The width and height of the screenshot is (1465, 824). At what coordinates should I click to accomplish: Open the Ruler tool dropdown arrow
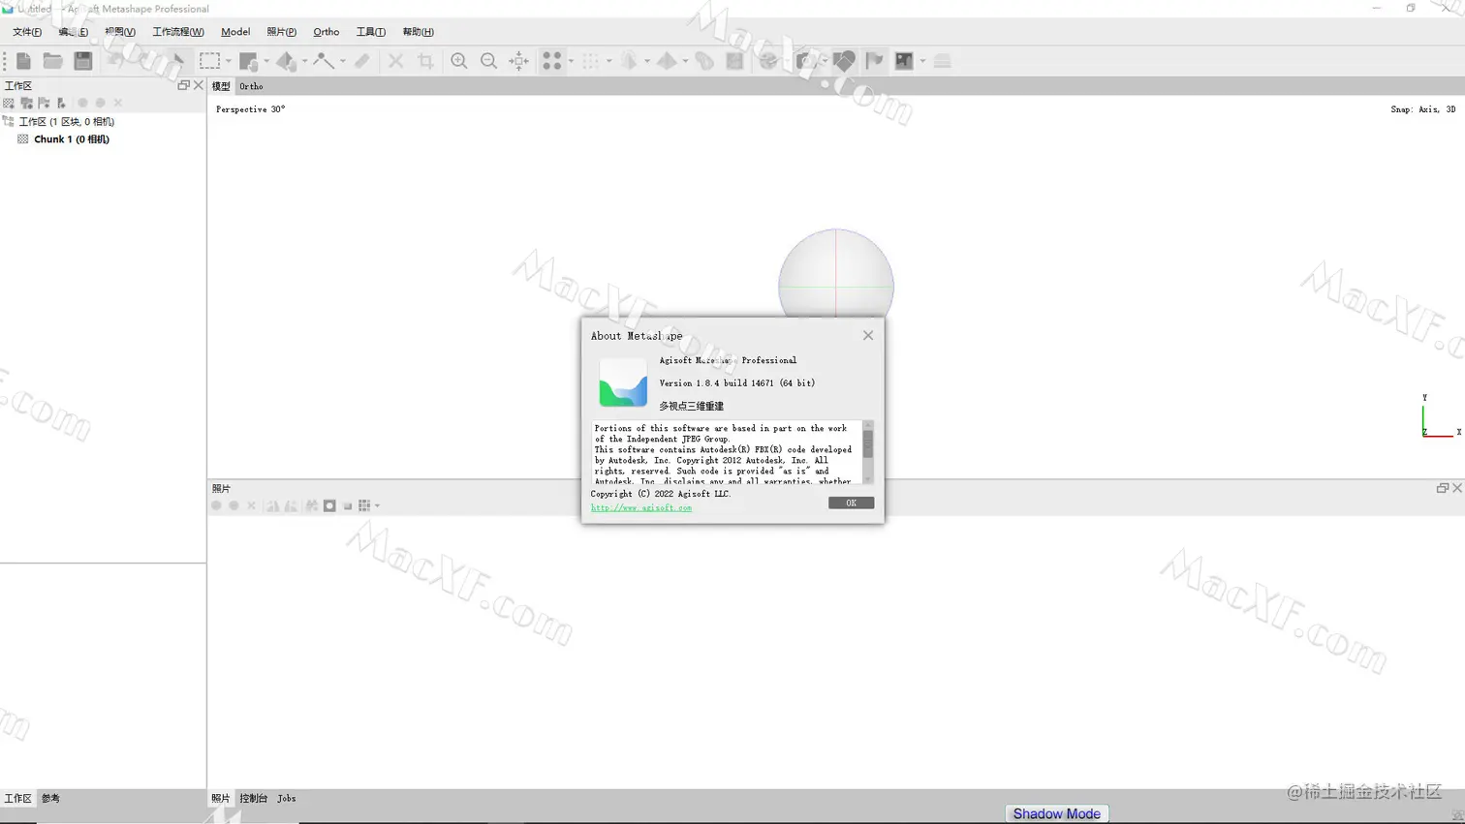[x=343, y=61]
